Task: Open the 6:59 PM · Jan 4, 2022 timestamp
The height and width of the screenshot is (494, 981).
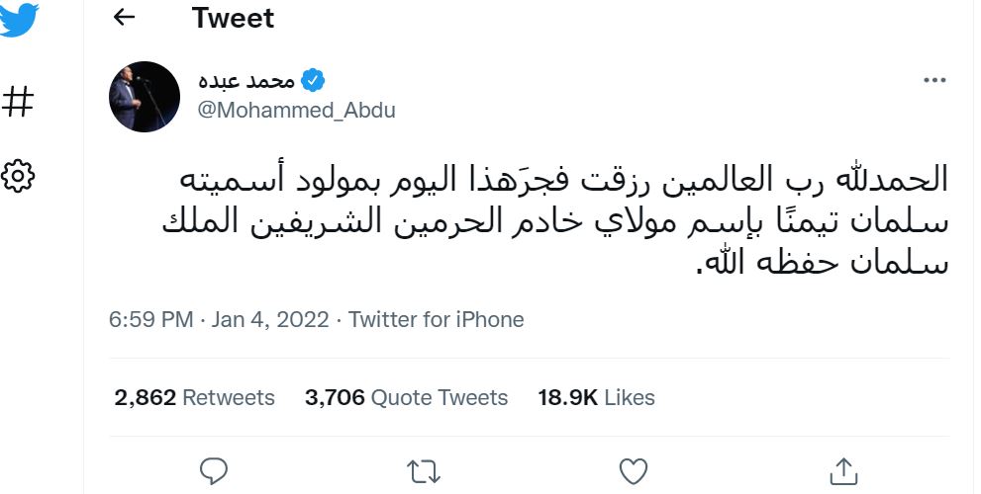Action: click(220, 320)
